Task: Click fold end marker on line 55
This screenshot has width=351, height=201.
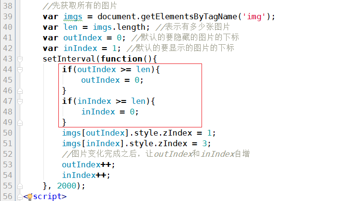Action: point(20,185)
